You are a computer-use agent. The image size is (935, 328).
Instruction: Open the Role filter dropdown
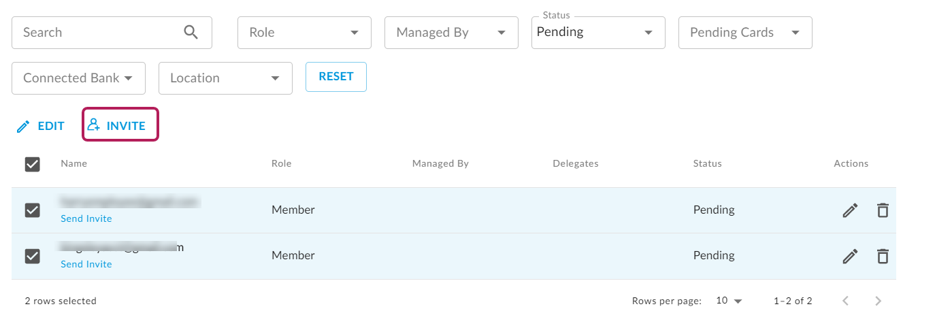(304, 33)
